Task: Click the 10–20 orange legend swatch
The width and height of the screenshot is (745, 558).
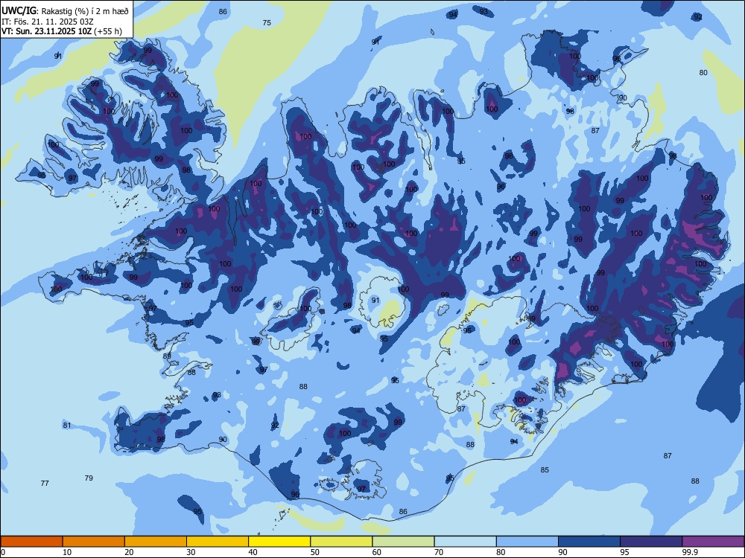Action: [x=94, y=542]
